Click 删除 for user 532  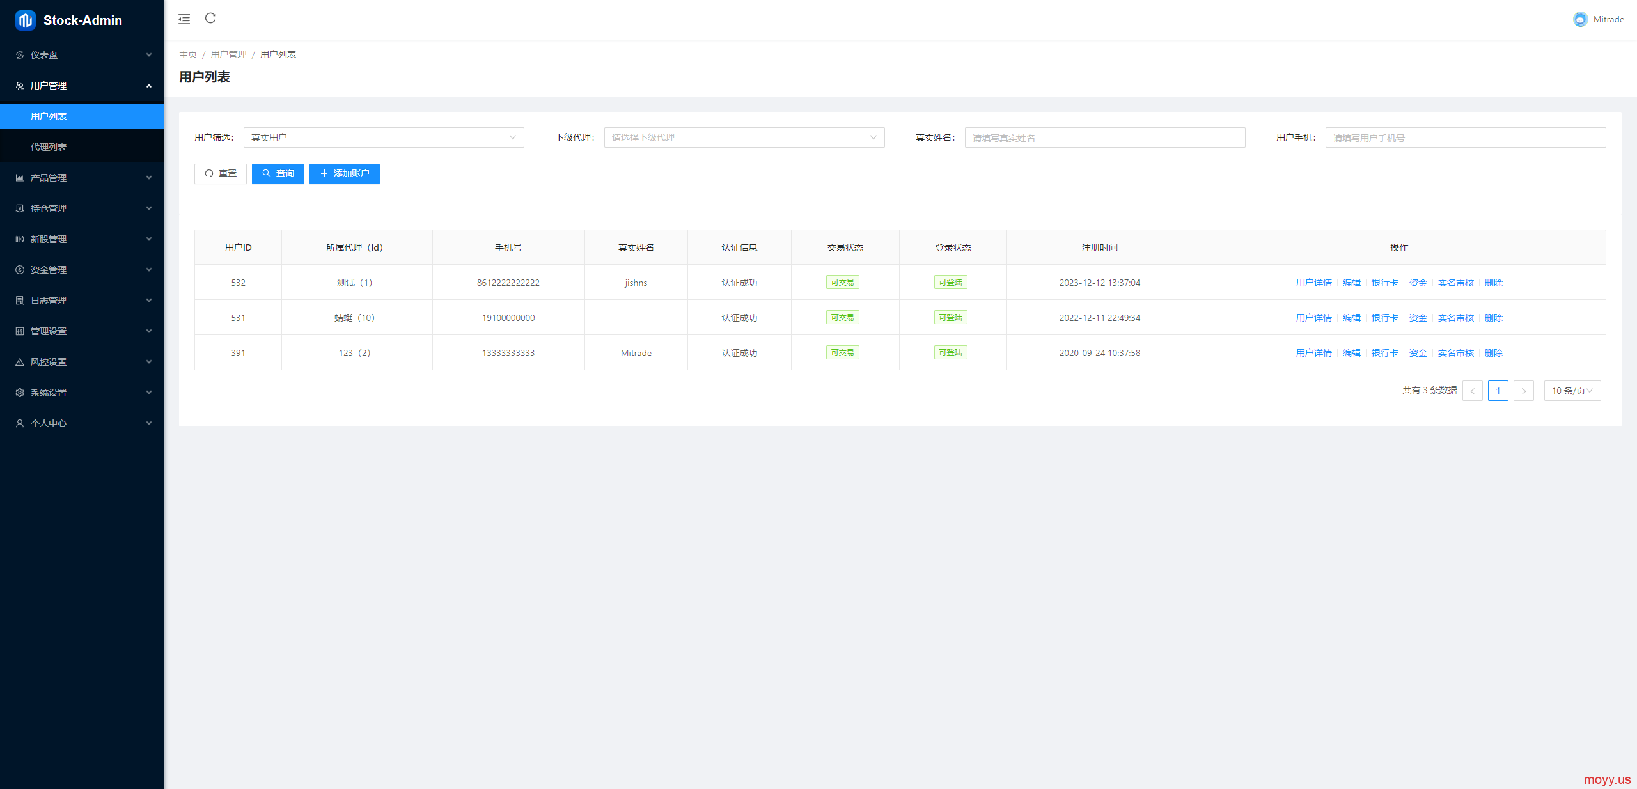(1494, 283)
